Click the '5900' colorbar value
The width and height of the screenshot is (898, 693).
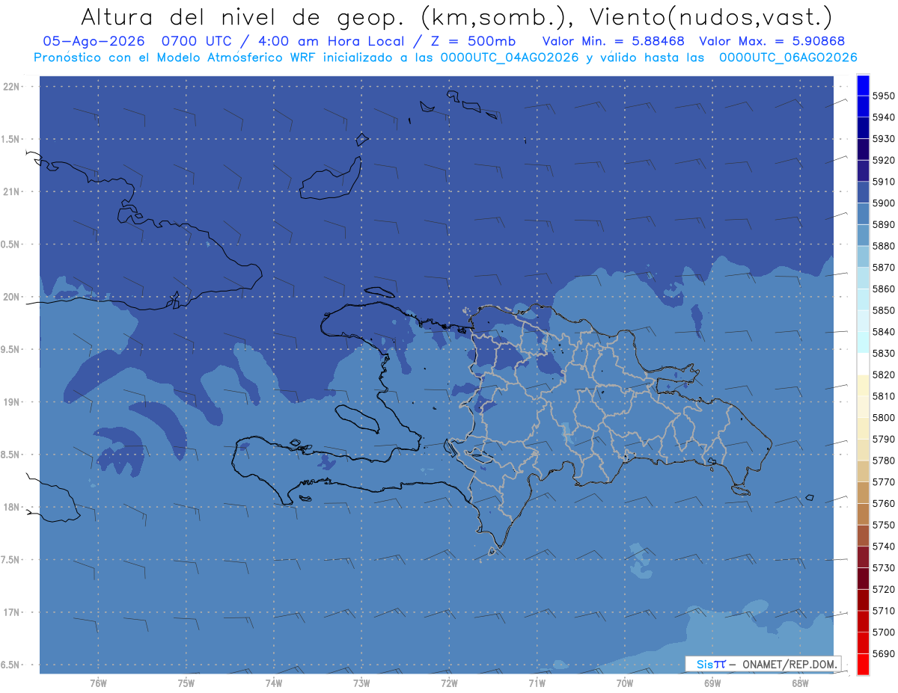[883, 203]
